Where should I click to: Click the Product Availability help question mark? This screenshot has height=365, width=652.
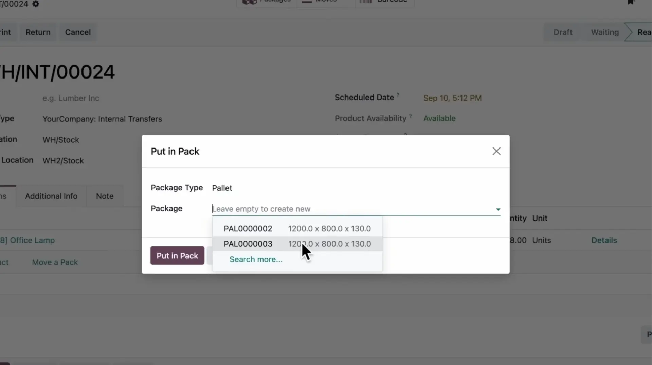tap(411, 116)
